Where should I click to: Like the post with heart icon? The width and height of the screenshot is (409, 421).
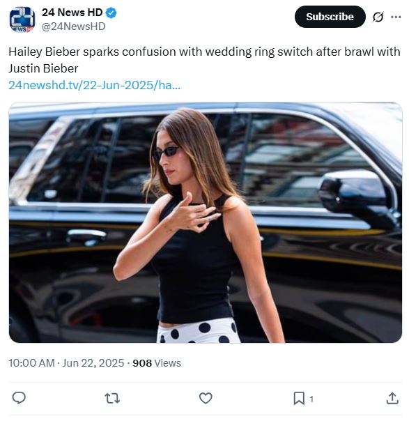[206, 398]
